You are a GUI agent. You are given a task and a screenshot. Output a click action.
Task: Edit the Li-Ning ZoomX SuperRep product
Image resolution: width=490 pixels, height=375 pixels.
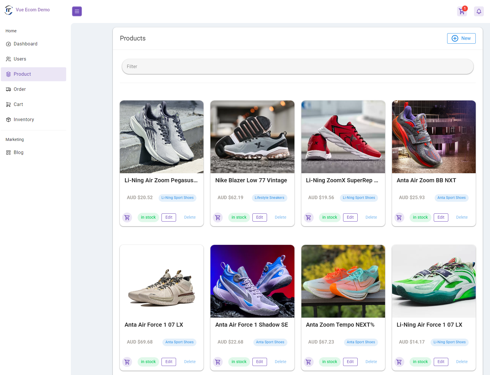point(350,217)
